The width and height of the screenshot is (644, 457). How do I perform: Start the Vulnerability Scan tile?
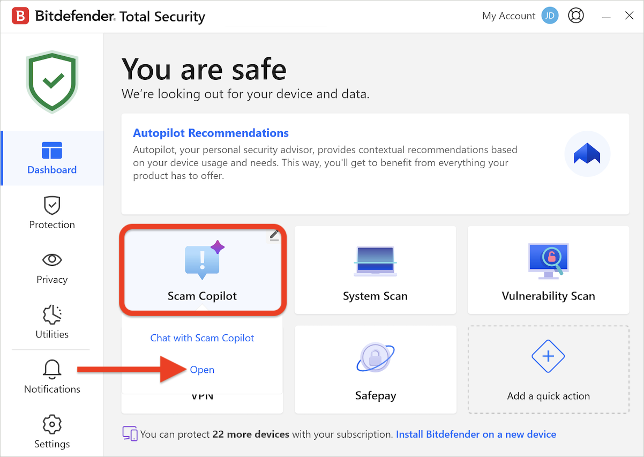(548, 270)
